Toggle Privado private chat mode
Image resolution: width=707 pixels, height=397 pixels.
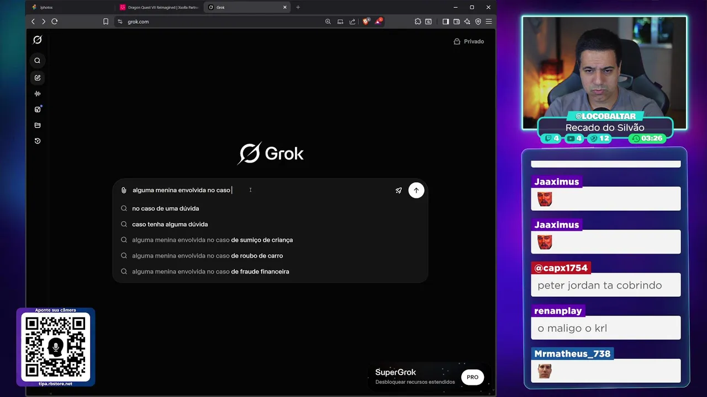click(468, 41)
